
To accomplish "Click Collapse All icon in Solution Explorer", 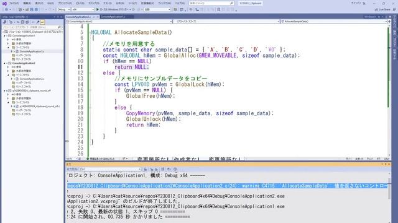I will [22, 22].
